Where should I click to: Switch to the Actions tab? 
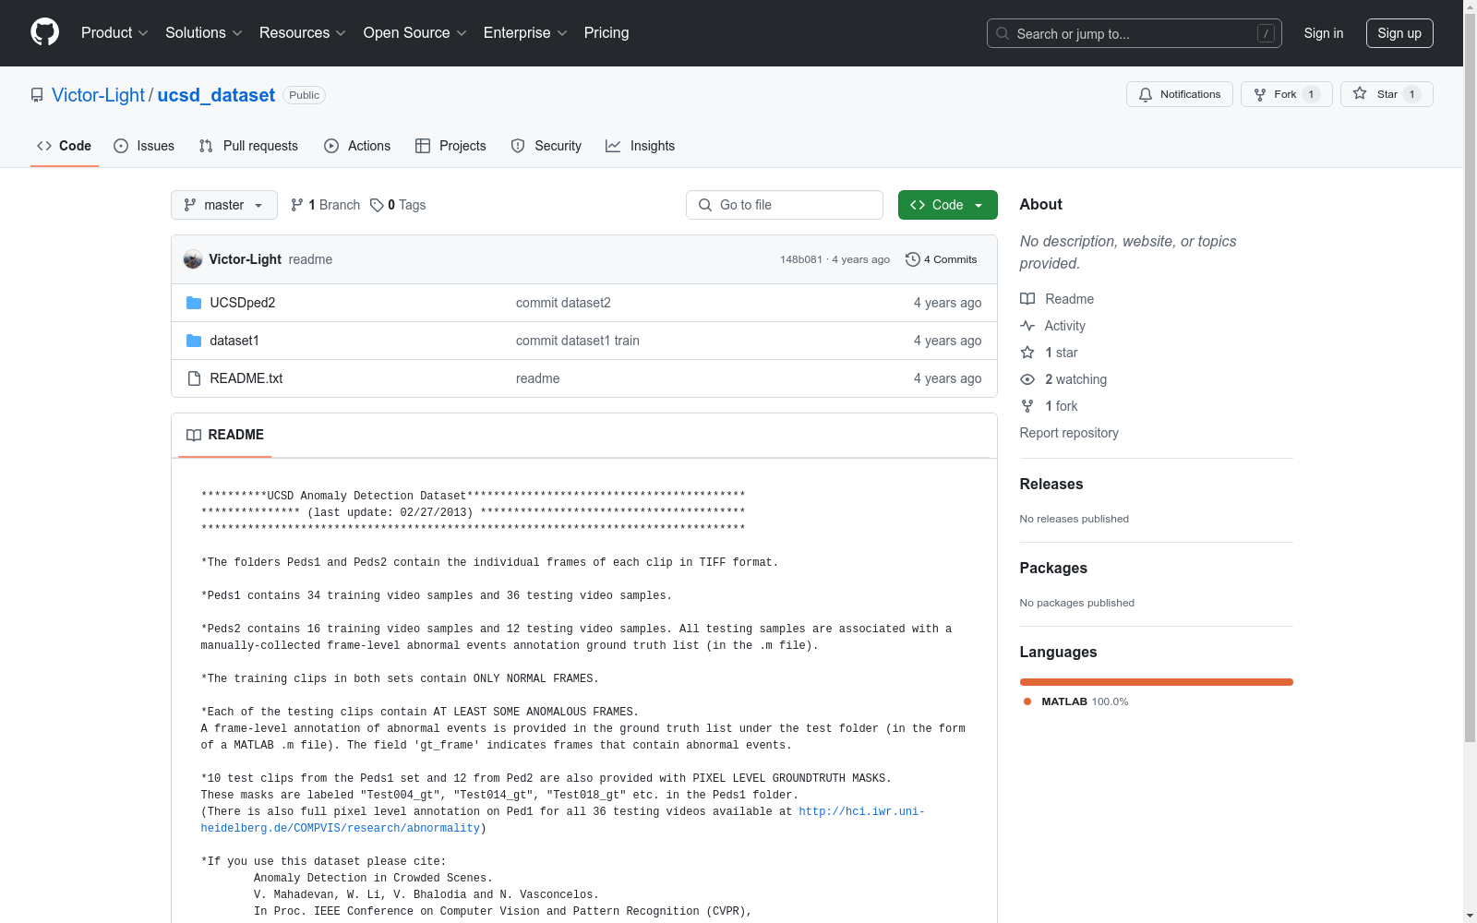(357, 146)
